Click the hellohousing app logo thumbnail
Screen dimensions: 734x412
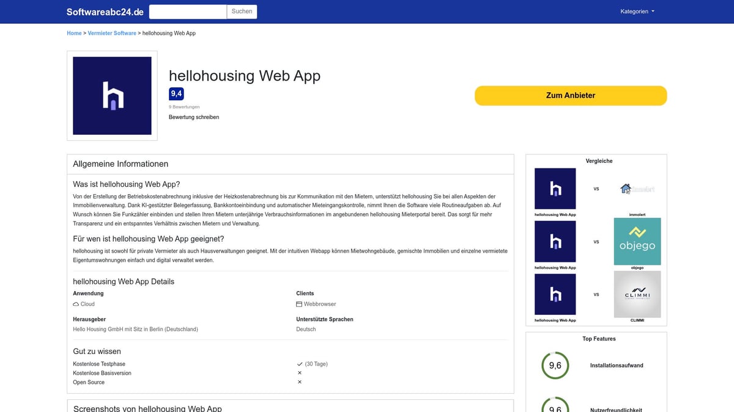112,95
